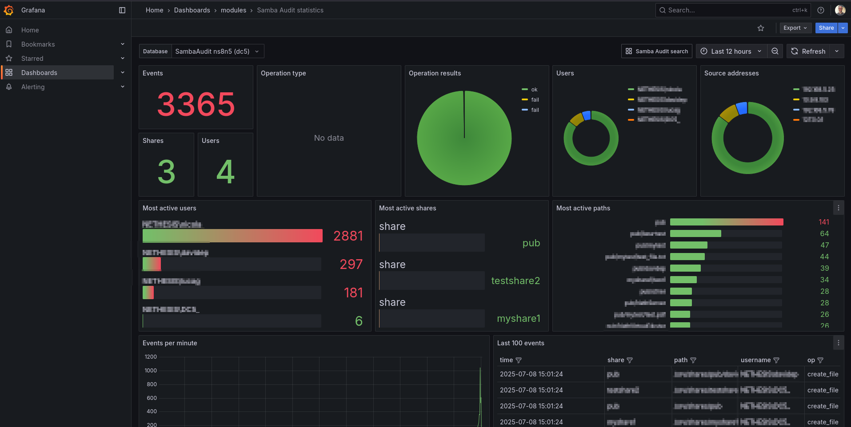Click the Users donut chart
This screenshot has height=427, width=851.
(x=591, y=138)
